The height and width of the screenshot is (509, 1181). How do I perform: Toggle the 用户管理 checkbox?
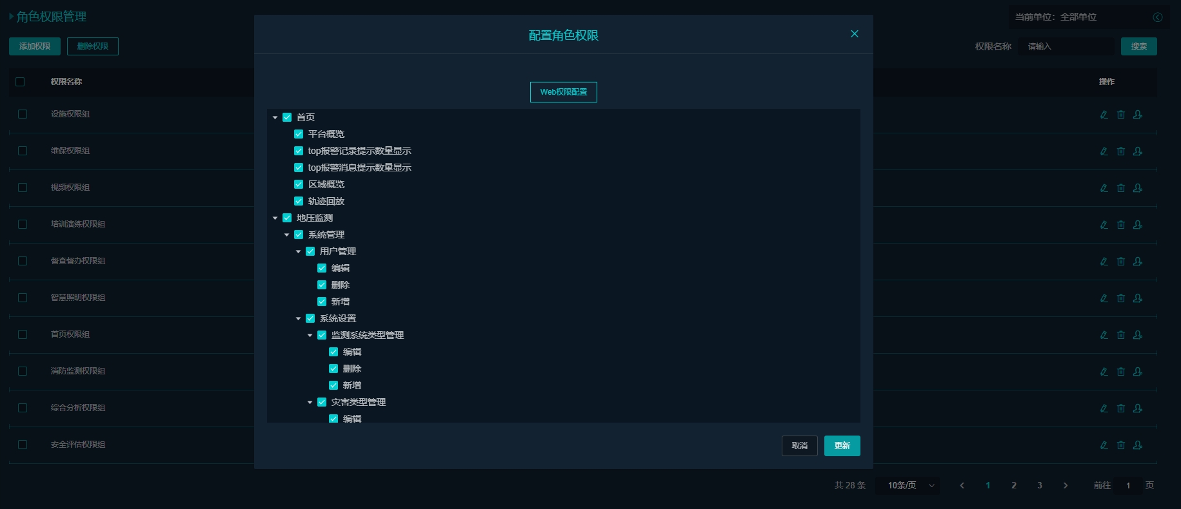310,251
